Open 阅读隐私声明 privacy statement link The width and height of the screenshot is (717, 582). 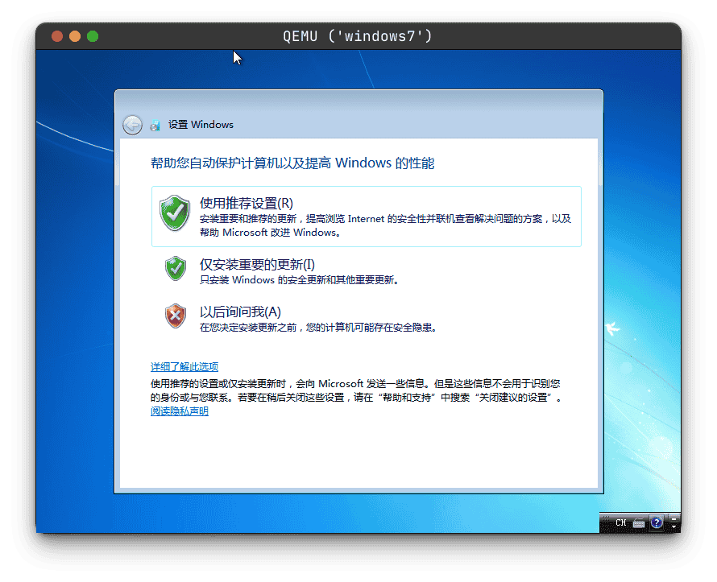point(179,411)
